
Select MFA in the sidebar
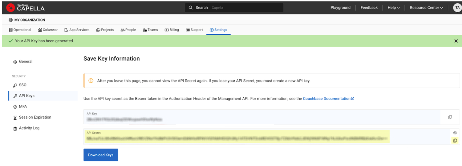pyautogui.click(x=23, y=107)
